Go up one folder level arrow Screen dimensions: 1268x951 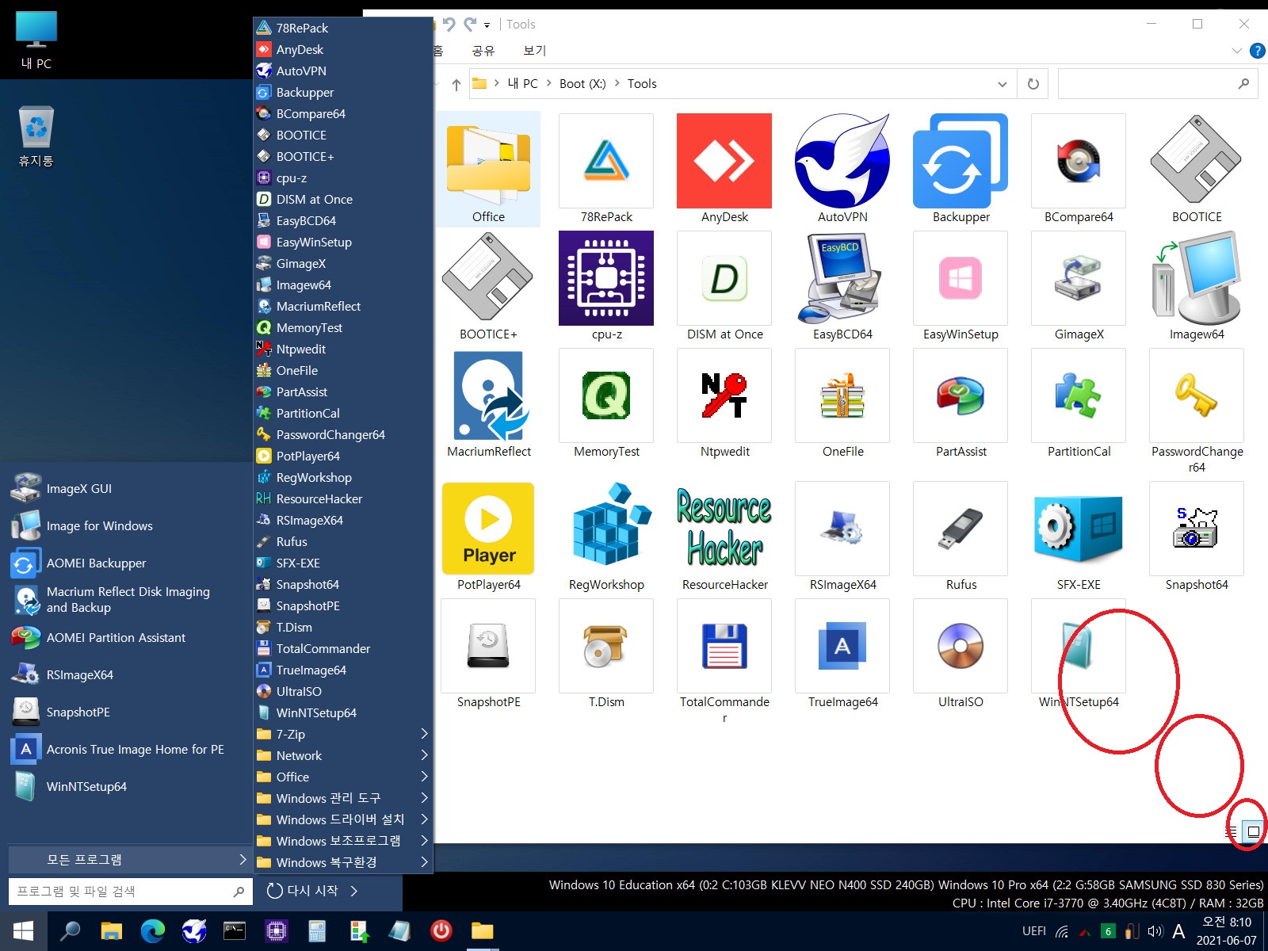tap(456, 84)
